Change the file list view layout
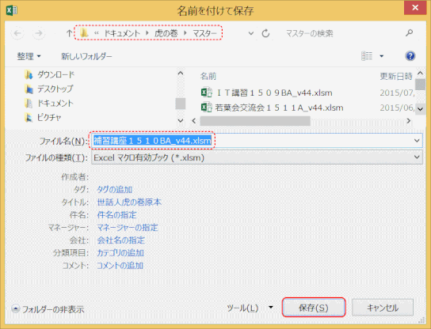 coord(367,56)
